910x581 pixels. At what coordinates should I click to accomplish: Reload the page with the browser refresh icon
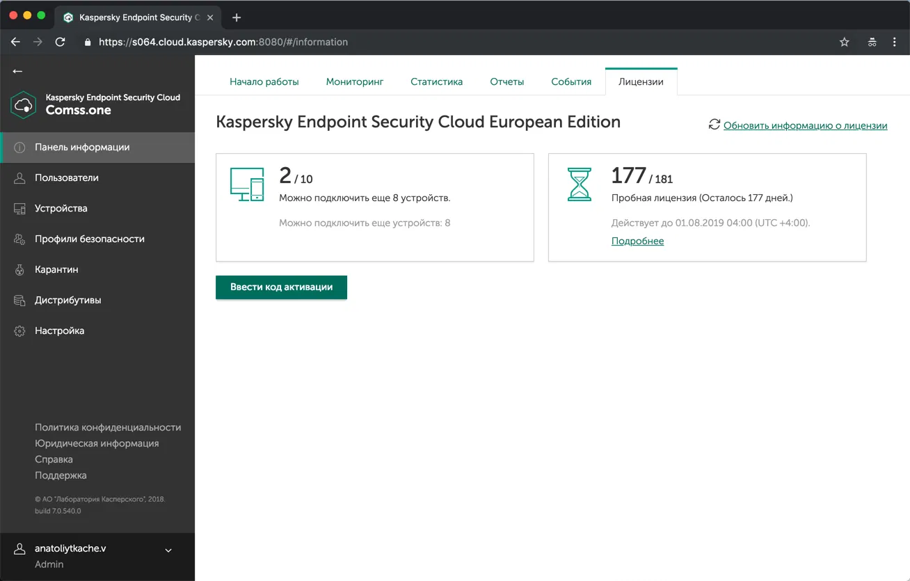click(x=60, y=42)
